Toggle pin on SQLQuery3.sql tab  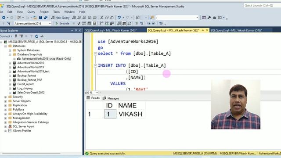(203, 30)
